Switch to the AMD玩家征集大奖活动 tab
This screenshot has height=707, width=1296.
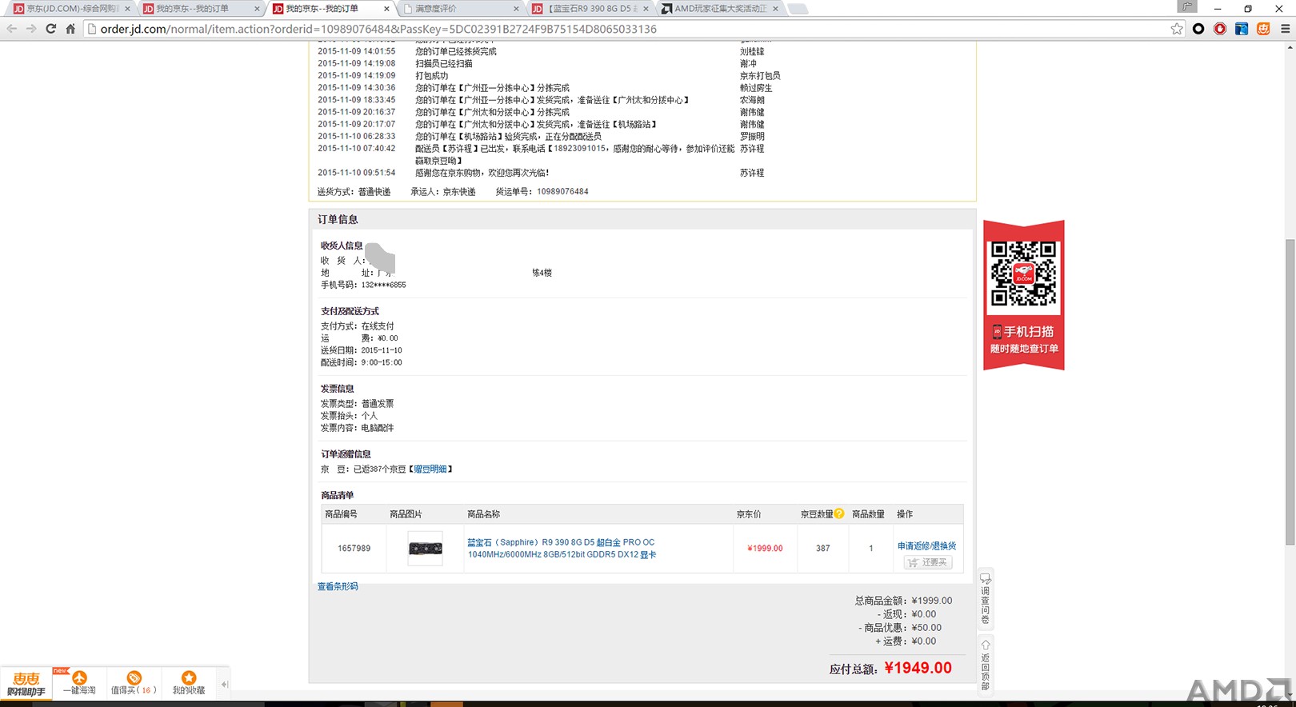[x=718, y=9]
